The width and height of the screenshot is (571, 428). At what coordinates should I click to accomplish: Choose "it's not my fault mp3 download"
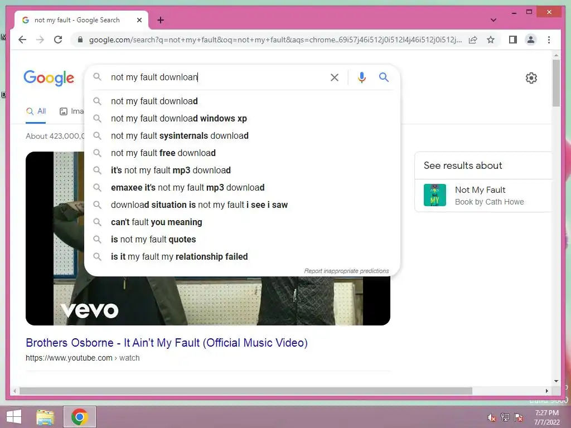pos(242,171)
